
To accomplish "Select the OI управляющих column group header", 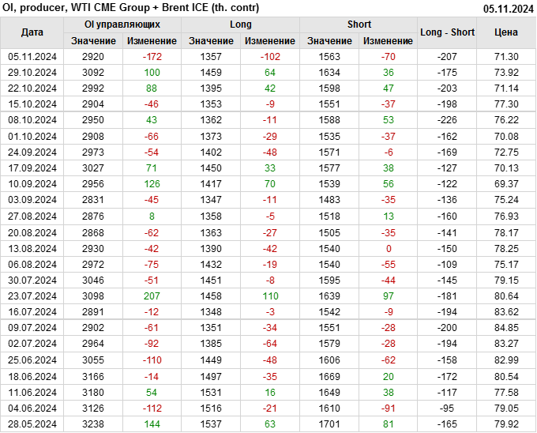I will 122,24.
